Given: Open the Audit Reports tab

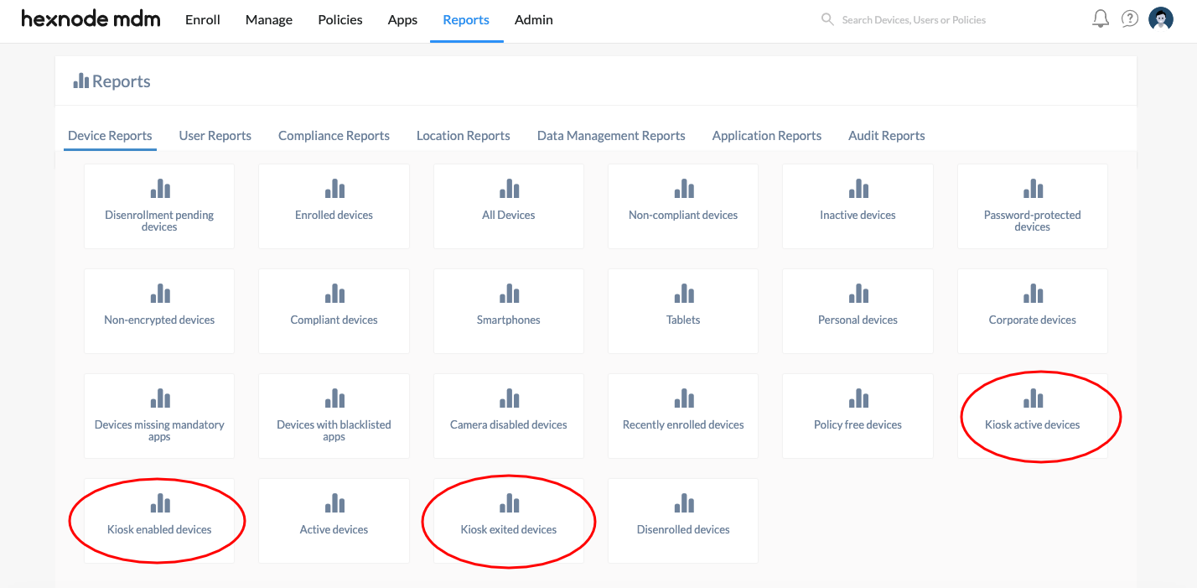Looking at the screenshot, I should (886, 136).
